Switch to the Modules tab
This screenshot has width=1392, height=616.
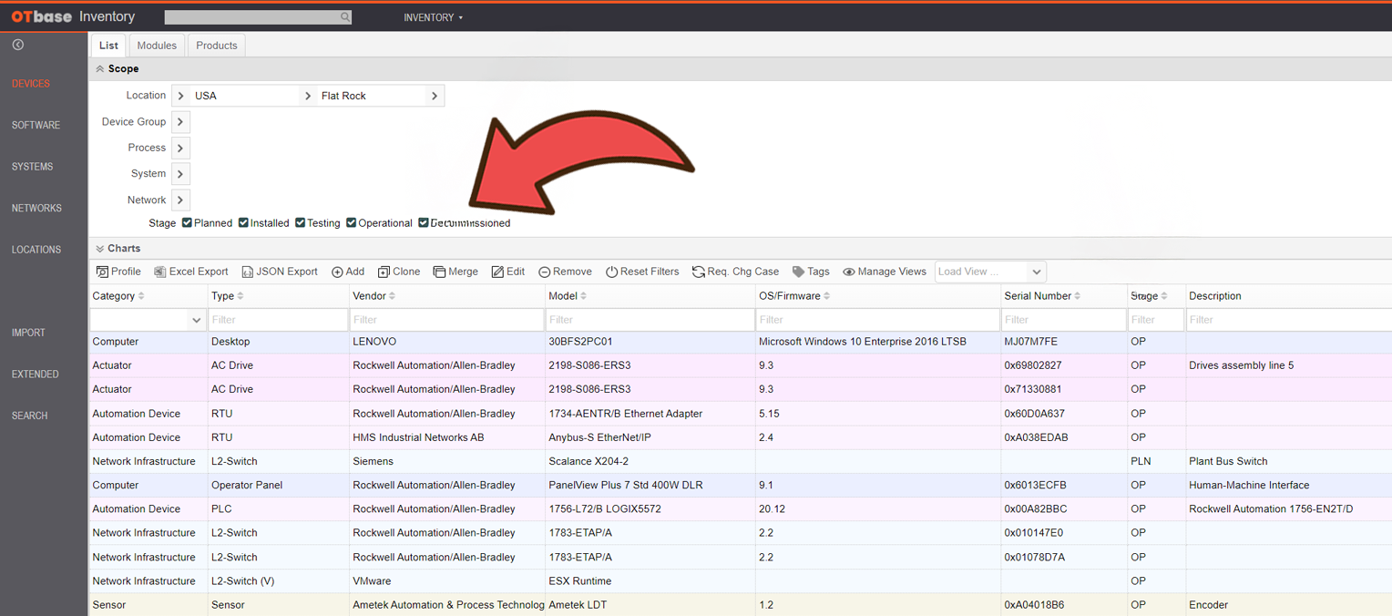(157, 46)
